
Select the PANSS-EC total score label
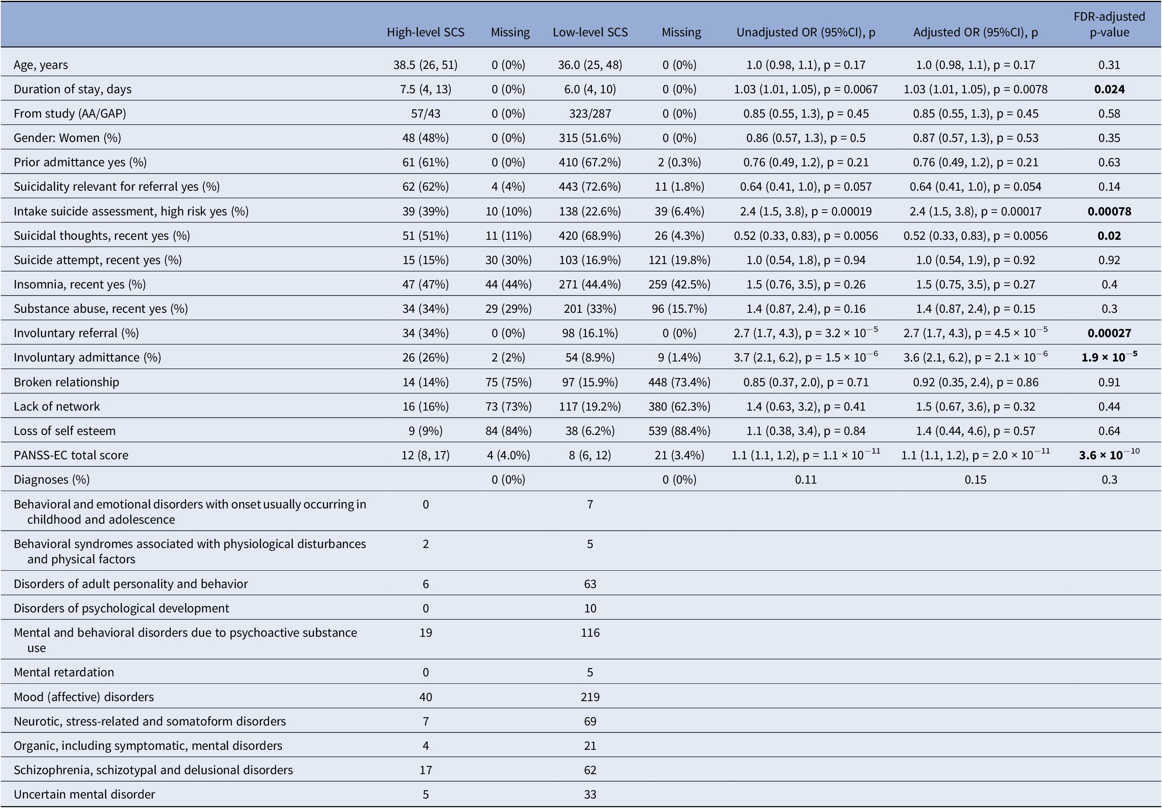71,455
